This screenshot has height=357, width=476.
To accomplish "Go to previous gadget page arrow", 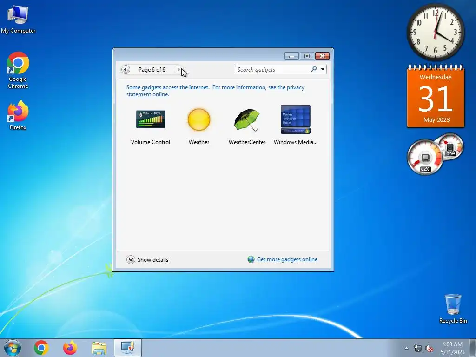I will 126,70.
